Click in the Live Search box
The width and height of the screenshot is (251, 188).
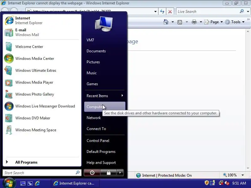click(208, 12)
